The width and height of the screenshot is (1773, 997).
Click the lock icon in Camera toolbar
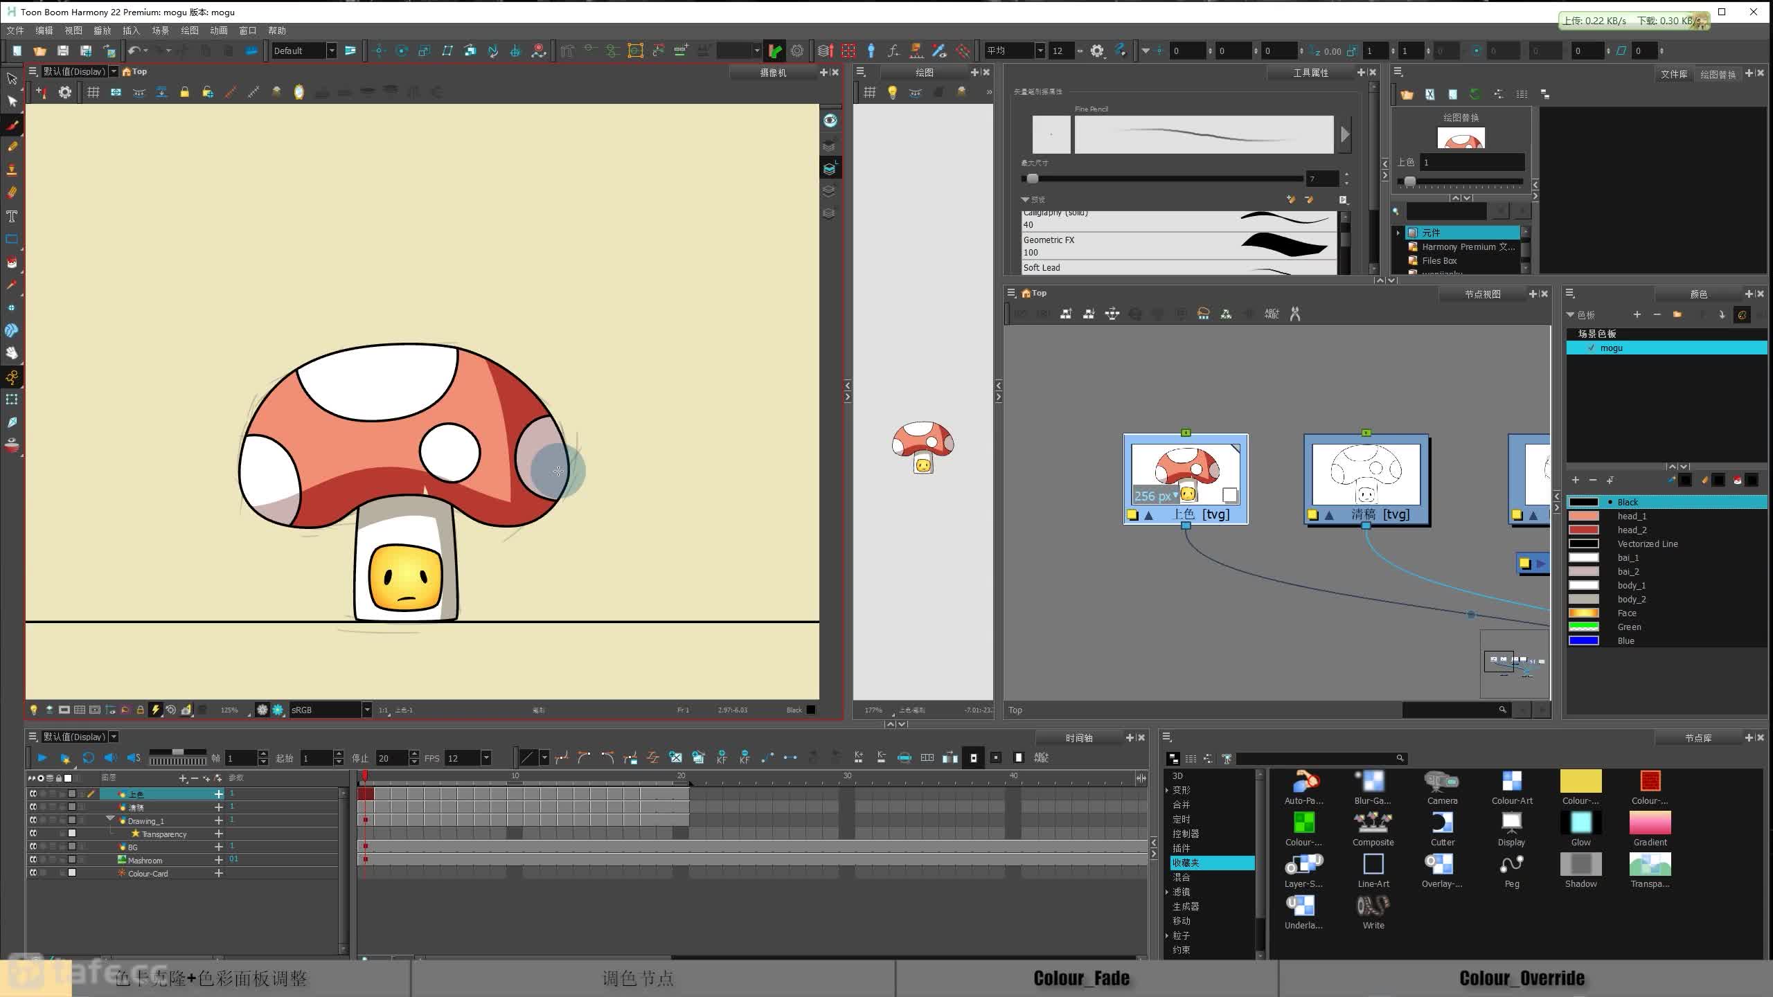pos(184,92)
